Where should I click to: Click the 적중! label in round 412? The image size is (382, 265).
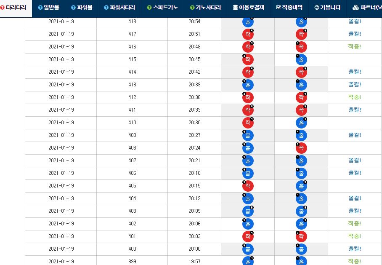pos(355,97)
